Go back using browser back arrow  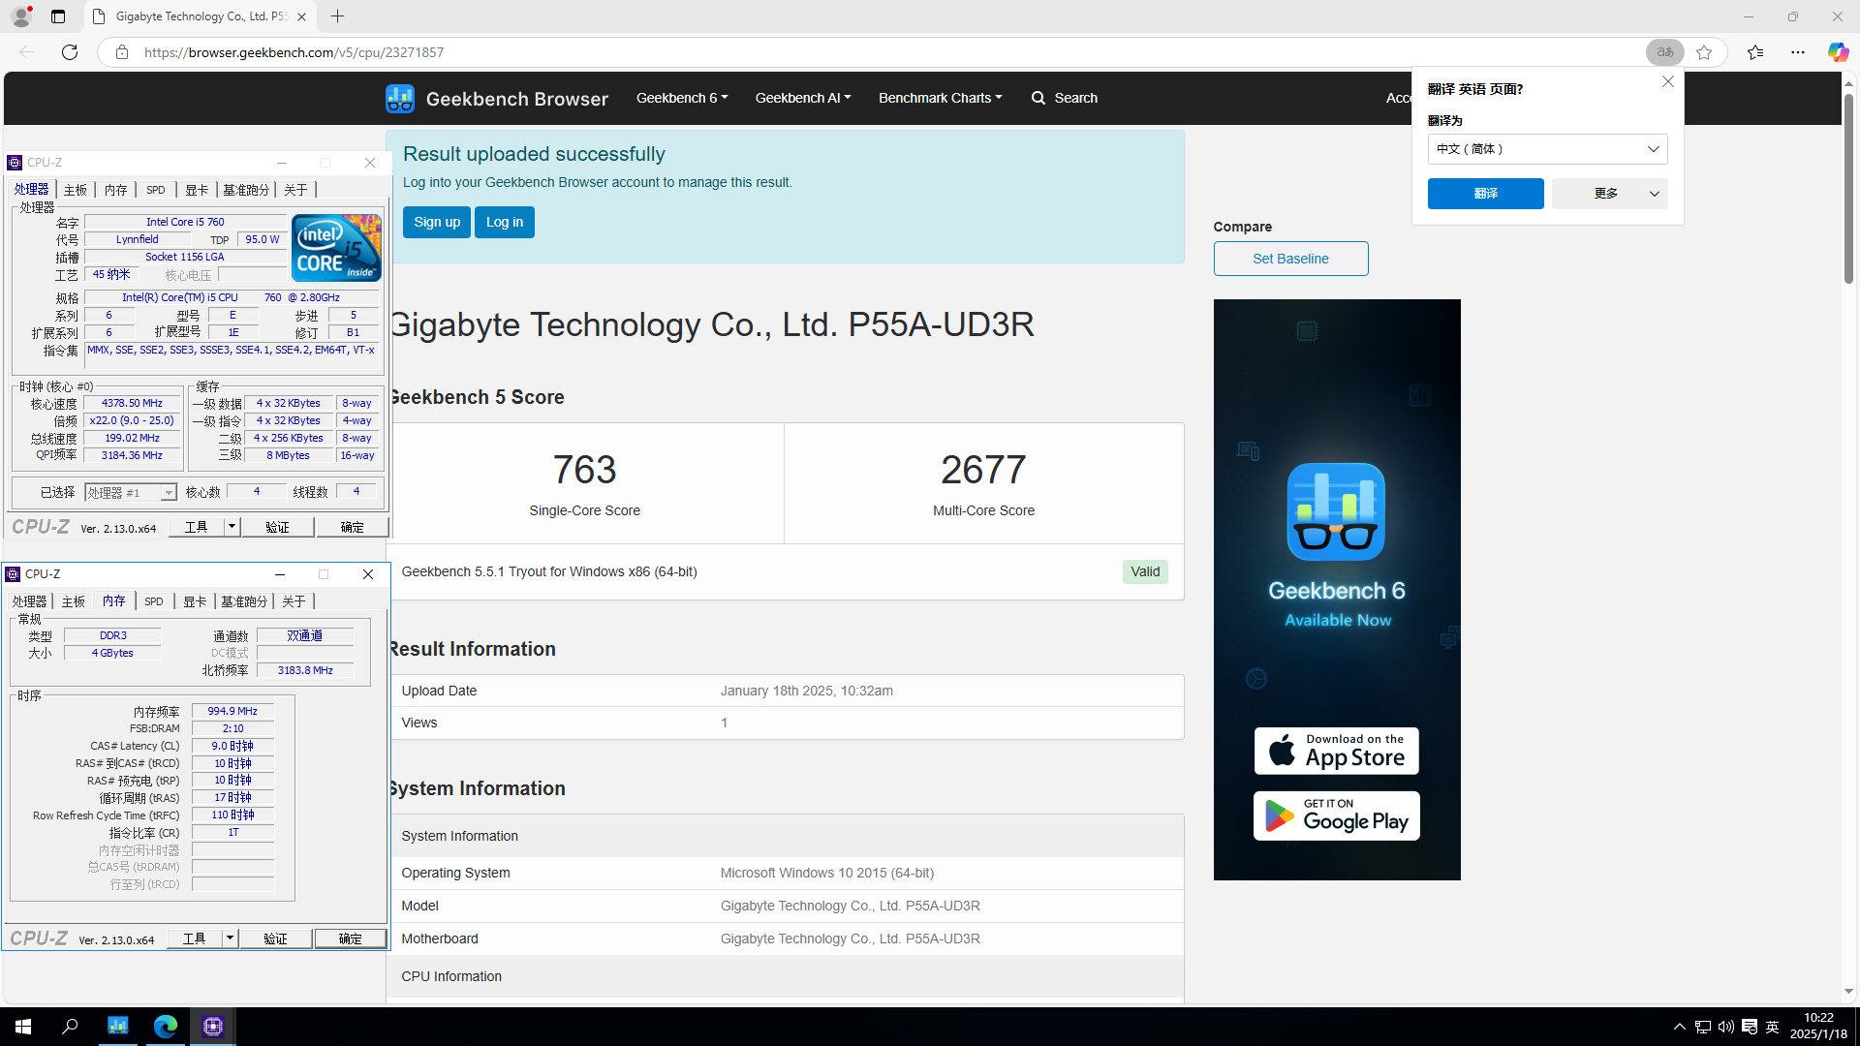tap(27, 52)
